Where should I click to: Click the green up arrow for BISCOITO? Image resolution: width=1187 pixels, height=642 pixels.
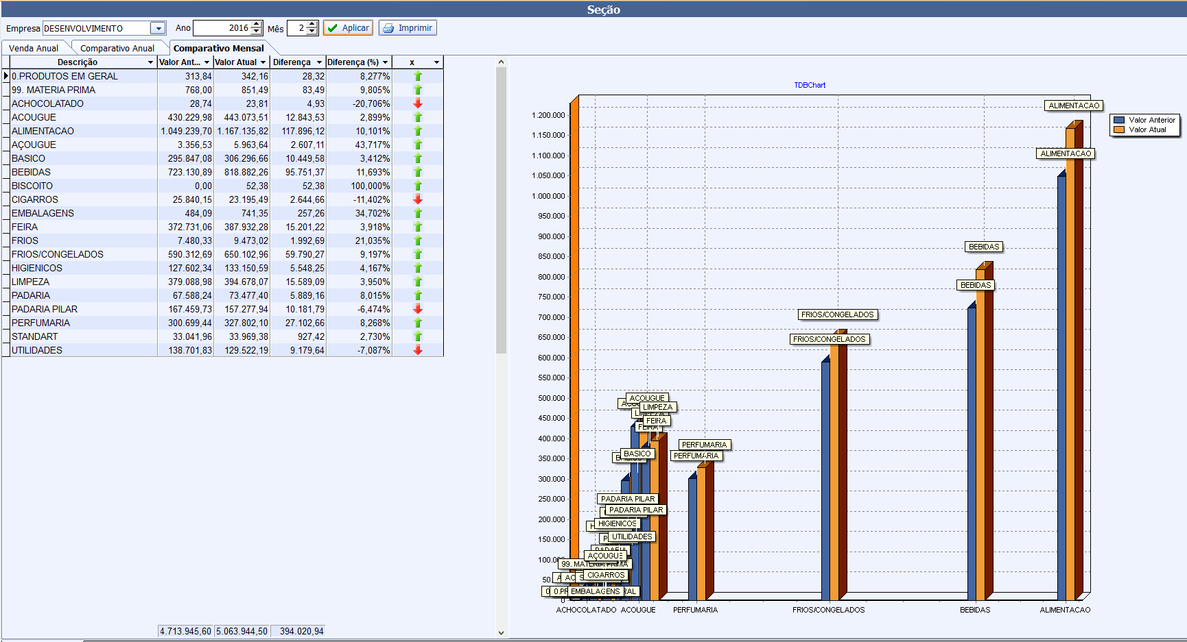[x=418, y=186]
